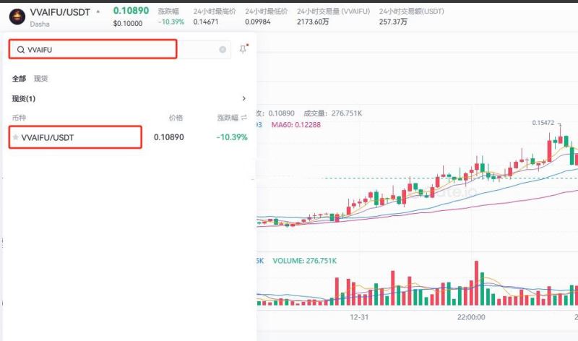Sort the list by 币种 column
The width and height of the screenshot is (578, 341).
pos(19,118)
